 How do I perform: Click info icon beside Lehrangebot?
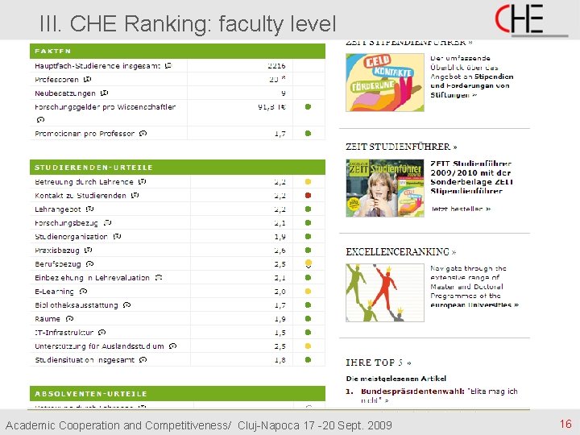(x=90, y=209)
